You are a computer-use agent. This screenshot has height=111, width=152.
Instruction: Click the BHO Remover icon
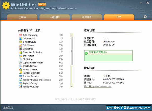(x=20, y=42)
